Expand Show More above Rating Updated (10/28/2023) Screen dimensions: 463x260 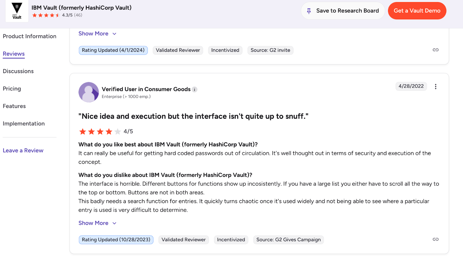click(x=98, y=223)
